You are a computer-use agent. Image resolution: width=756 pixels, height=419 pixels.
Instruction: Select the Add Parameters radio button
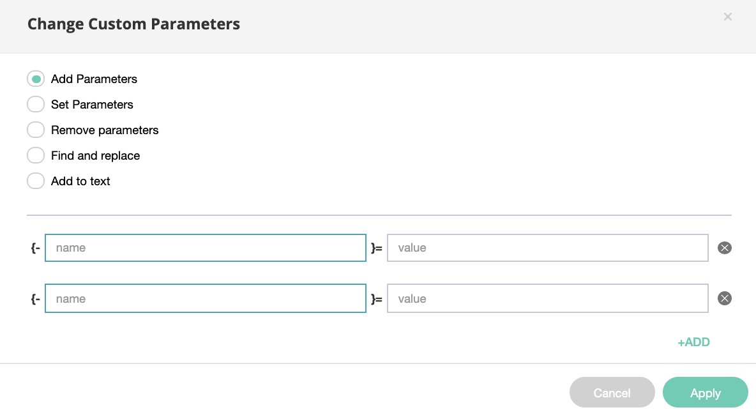[x=36, y=79]
